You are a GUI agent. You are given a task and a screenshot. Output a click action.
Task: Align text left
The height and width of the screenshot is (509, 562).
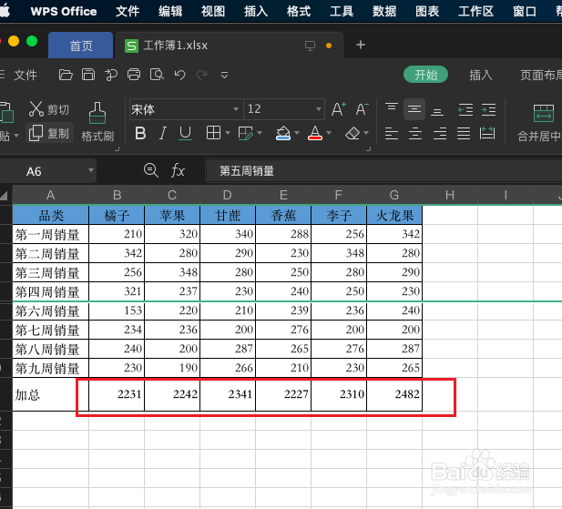392,133
